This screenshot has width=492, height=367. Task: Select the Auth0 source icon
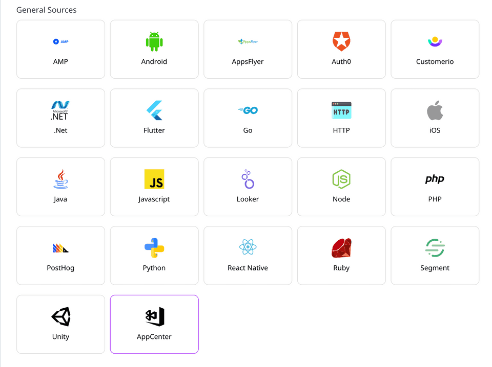tap(341, 41)
